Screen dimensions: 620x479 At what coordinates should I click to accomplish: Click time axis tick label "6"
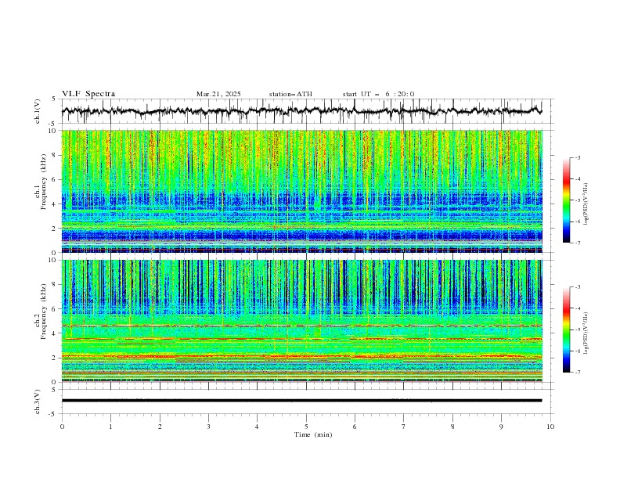[355, 427]
